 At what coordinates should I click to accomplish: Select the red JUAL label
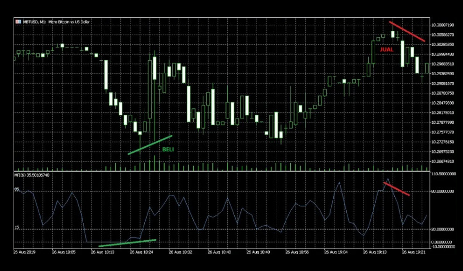386,49
